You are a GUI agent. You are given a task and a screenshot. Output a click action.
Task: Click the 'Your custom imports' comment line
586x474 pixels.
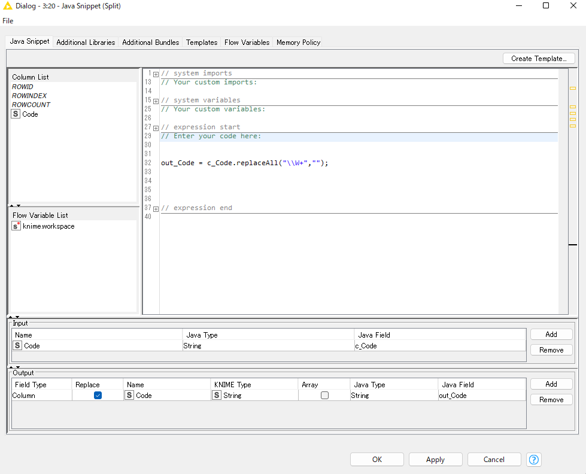click(x=209, y=82)
